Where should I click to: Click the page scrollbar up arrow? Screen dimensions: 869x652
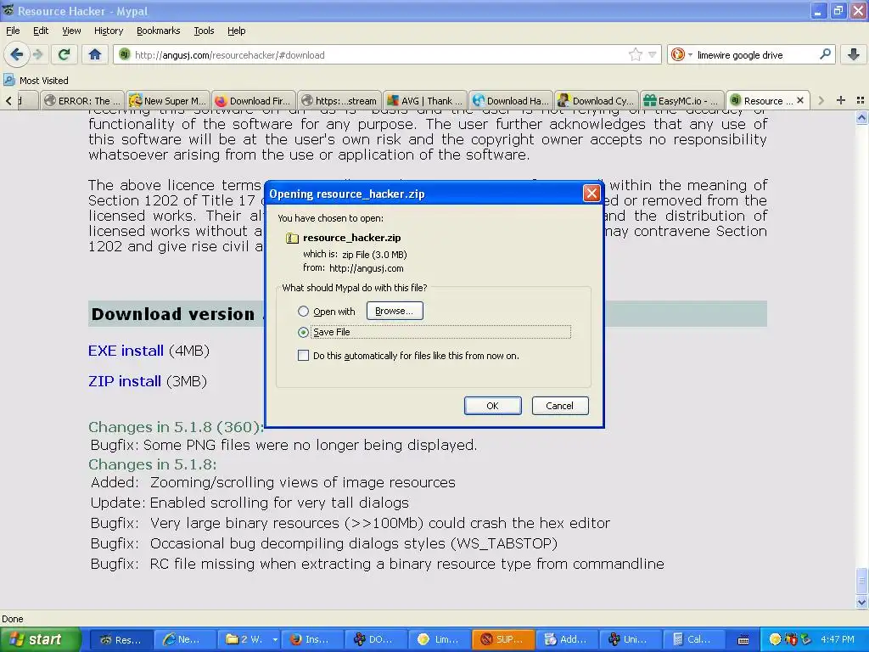[x=861, y=117]
